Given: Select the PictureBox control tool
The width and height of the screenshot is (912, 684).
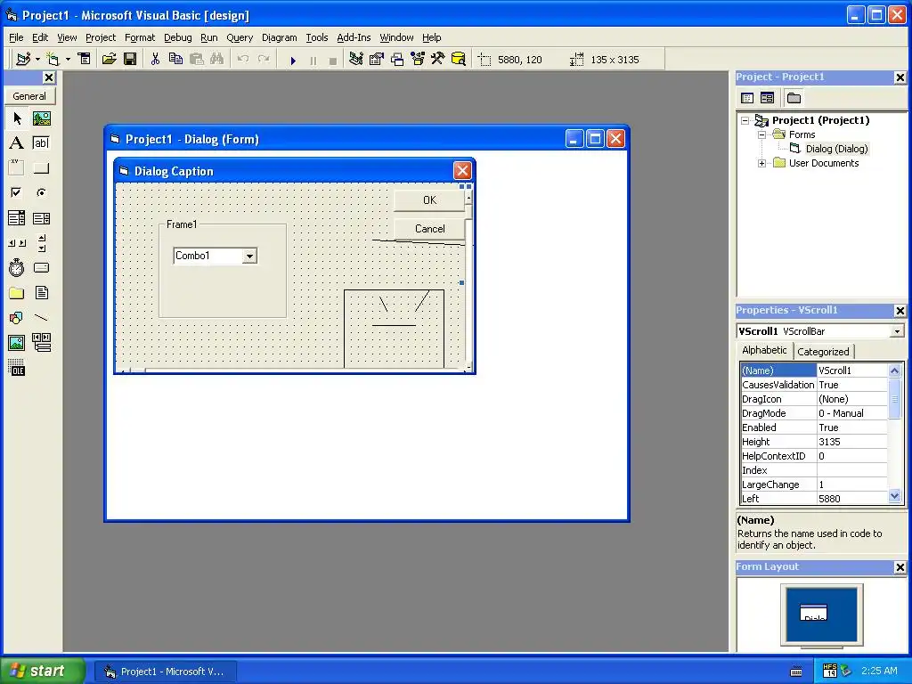Looking at the screenshot, I should (x=41, y=118).
